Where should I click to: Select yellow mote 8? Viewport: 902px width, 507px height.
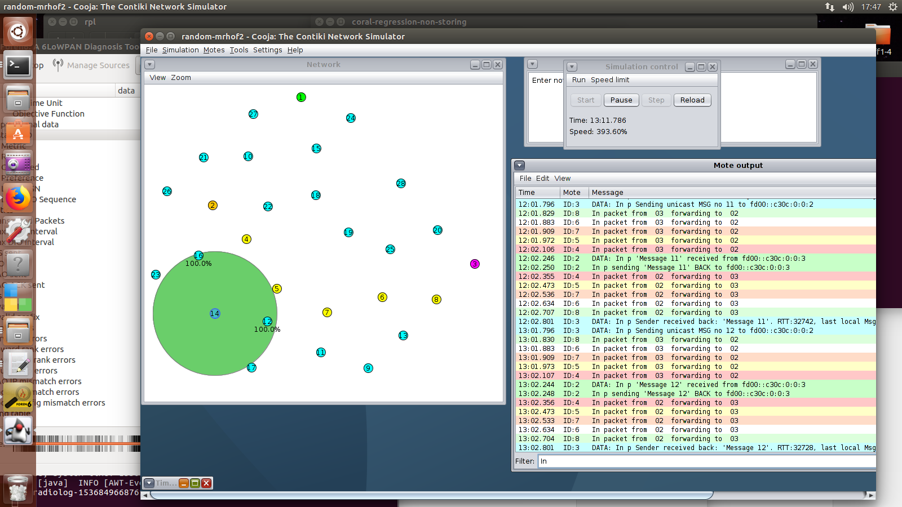point(436,300)
